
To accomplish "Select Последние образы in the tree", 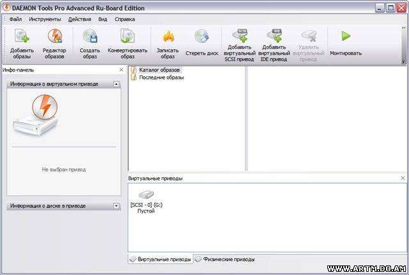I will pos(158,77).
